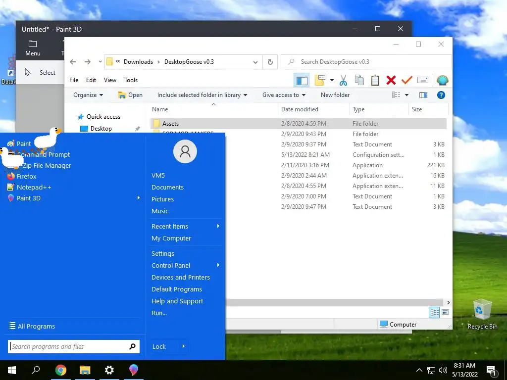Sort by the Size column header

pos(428,109)
